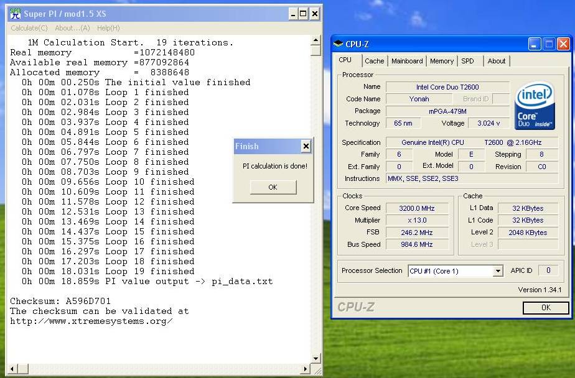Minimize the Super PI window
Viewport: 575px width, 378px height.
[292, 14]
